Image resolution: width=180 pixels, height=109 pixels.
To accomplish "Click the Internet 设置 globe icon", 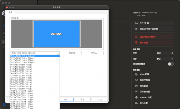I will click(x=136, y=97).
